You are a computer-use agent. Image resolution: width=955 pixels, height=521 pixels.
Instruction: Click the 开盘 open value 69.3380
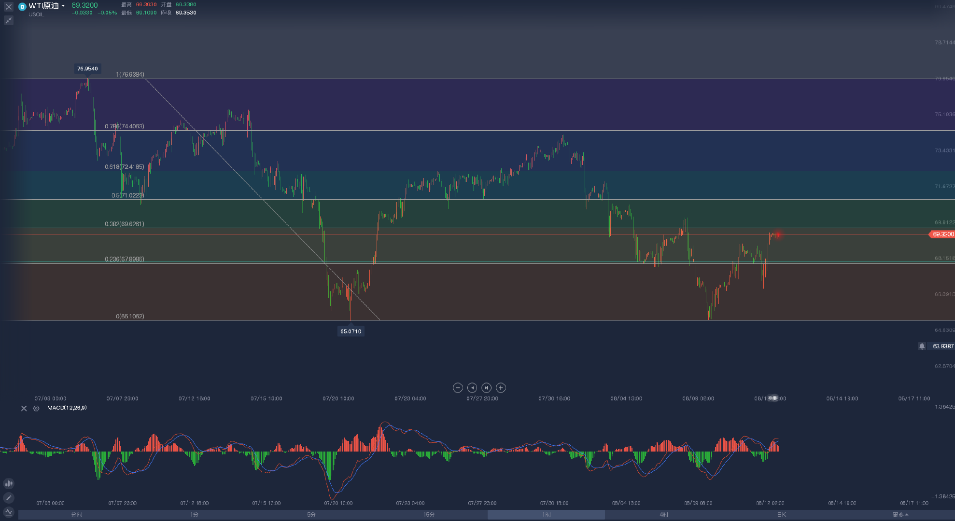coord(186,4)
